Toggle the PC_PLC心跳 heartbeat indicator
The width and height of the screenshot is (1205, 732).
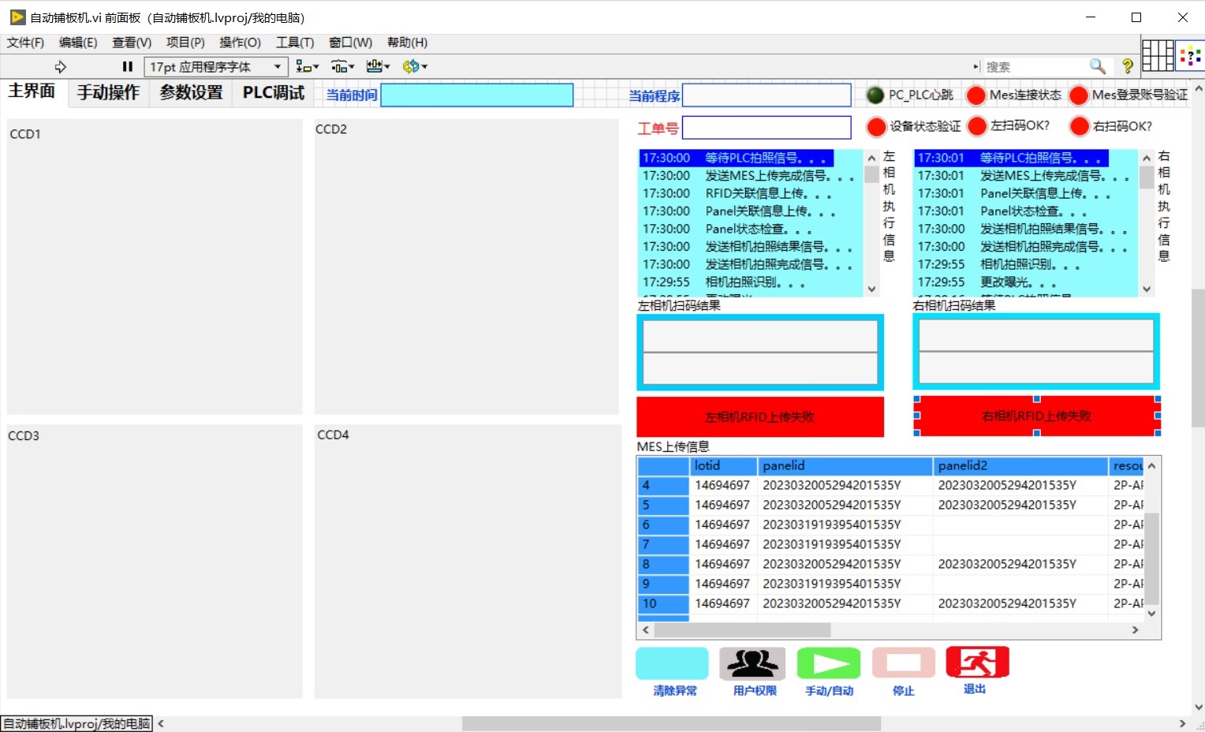point(875,95)
